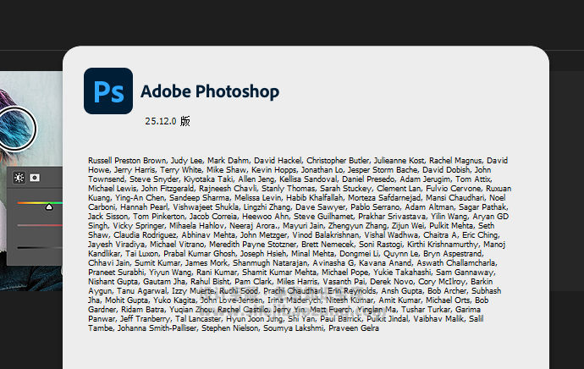Click the name "Julieanne Kost" in credits
The image size is (584, 369).
click(399, 161)
